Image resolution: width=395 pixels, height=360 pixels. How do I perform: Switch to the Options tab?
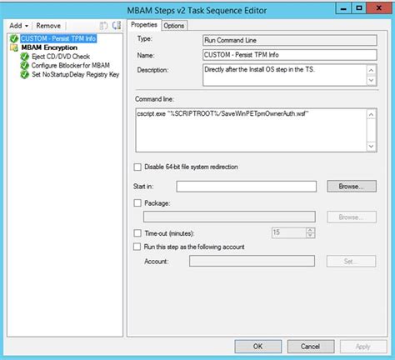click(174, 26)
